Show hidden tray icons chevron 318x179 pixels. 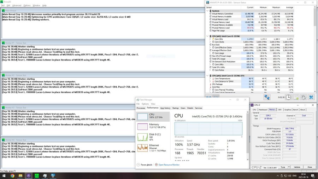277,176
